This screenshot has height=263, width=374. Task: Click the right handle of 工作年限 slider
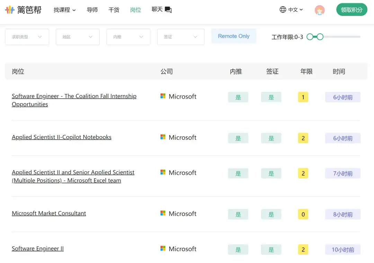click(320, 37)
